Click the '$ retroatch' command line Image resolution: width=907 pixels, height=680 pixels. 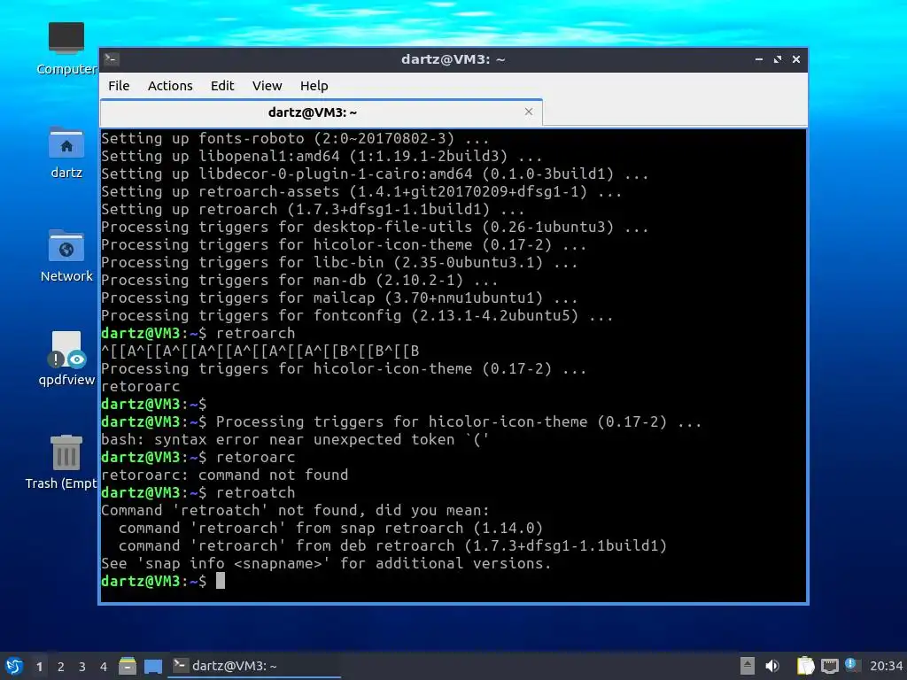(x=198, y=492)
